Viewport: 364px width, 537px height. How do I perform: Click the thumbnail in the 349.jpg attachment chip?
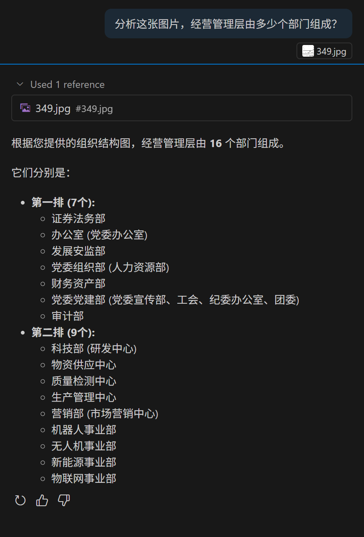click(308, 51)
